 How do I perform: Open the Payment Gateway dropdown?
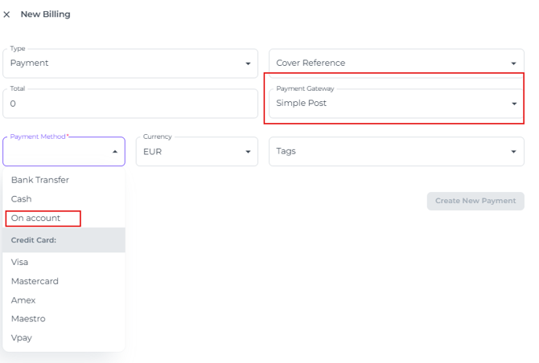(396, 104)
